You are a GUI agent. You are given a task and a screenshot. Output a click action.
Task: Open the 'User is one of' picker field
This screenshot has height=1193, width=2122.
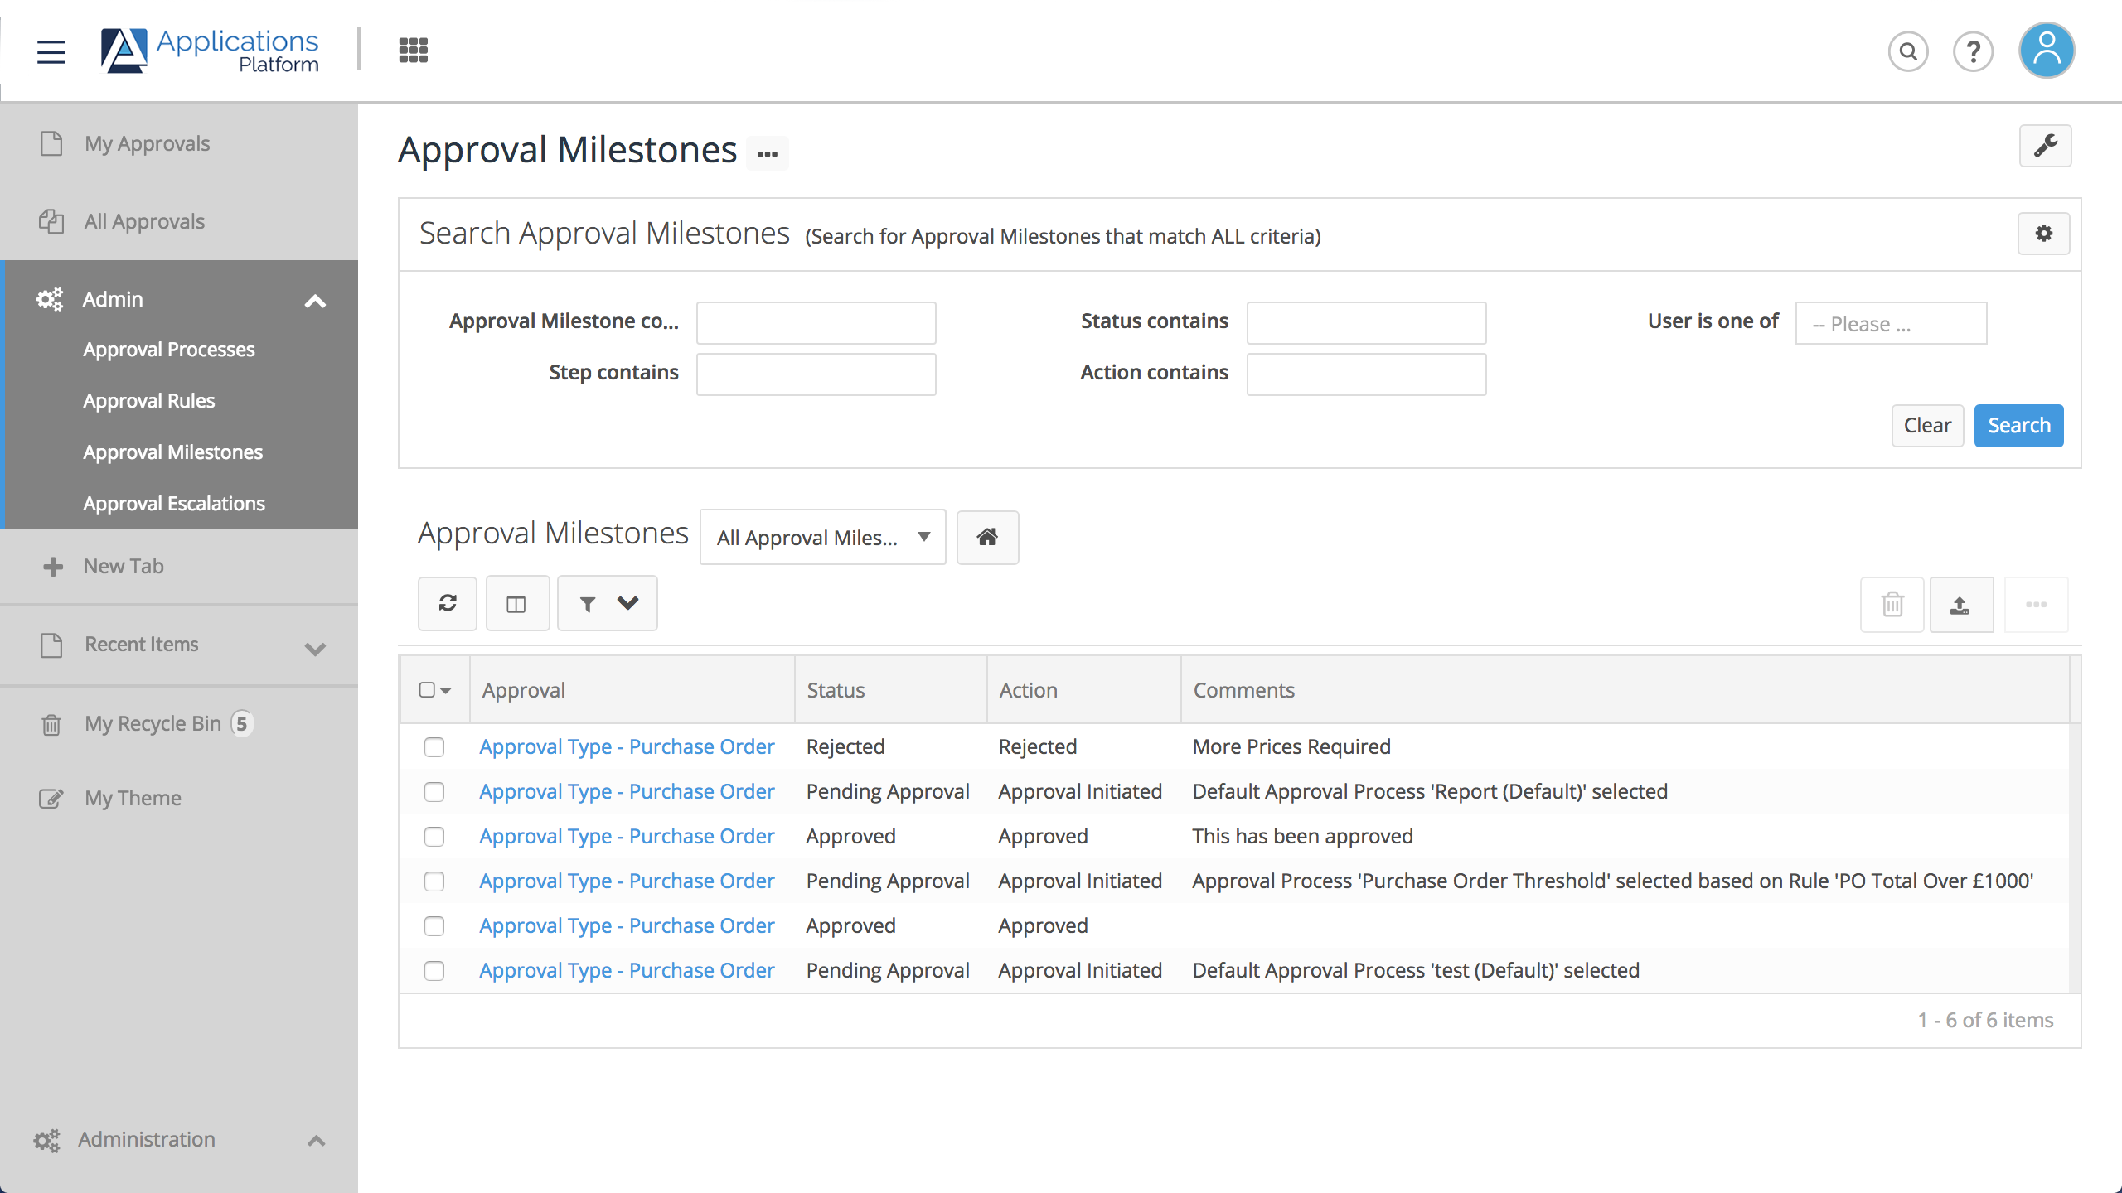click(1890, 323)
